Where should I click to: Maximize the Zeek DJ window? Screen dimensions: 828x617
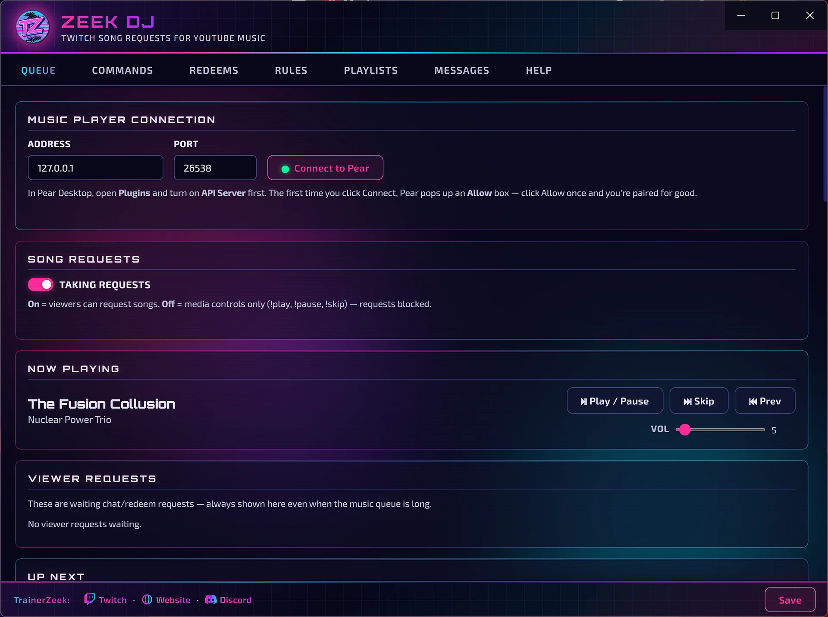click(775, 16)
